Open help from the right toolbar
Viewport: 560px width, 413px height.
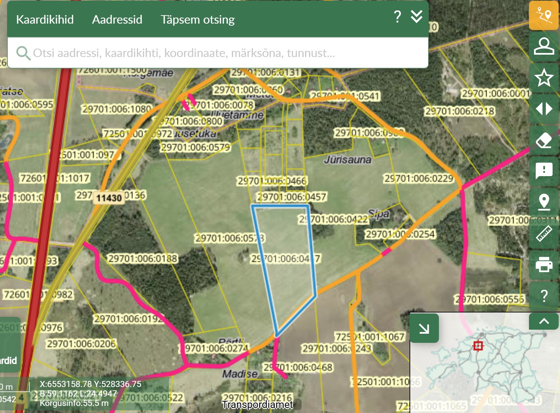click(543, 296)
